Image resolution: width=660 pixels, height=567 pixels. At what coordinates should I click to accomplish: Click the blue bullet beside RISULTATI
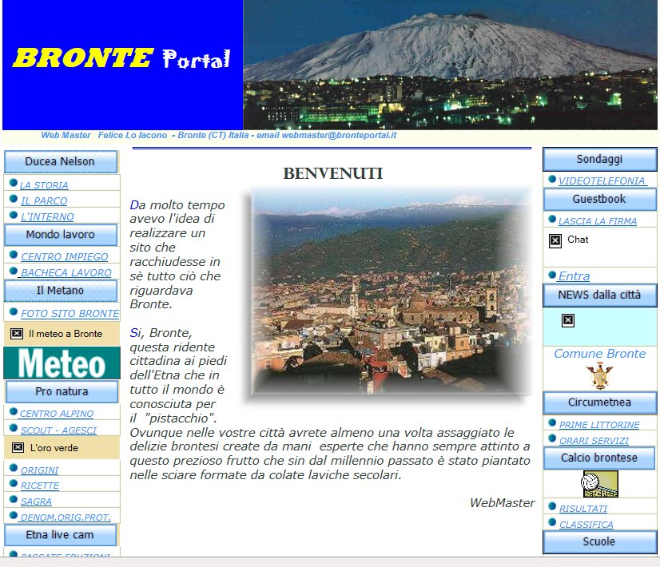tap(552, 506)
